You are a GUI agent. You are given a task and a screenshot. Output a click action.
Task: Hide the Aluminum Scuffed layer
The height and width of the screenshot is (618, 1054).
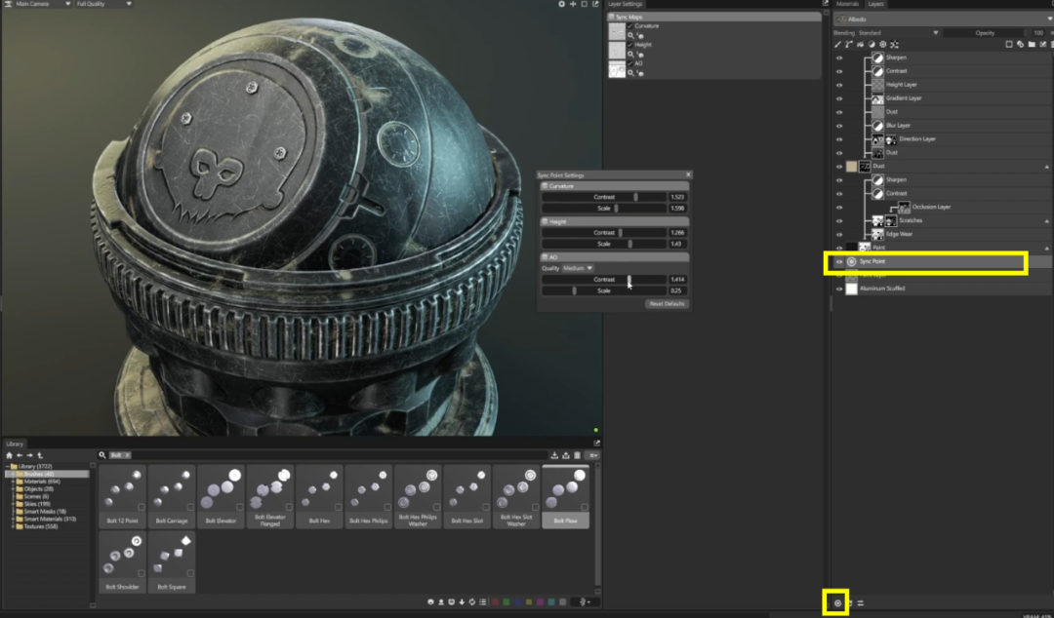pos(839,289)
